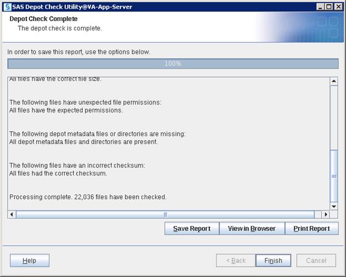Click 'The following files have an incorrect checksum:' line
The height and width of the screenshot is (277, 346).
[77, 166]
